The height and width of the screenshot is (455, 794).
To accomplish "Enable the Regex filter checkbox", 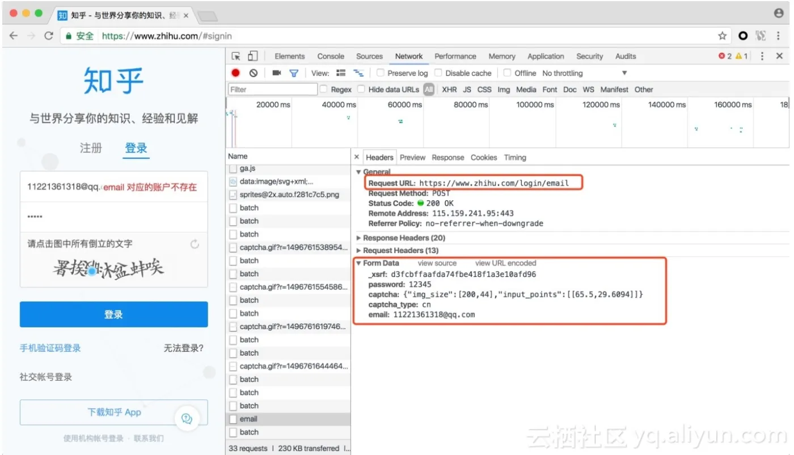I will [x=324, y=89].
